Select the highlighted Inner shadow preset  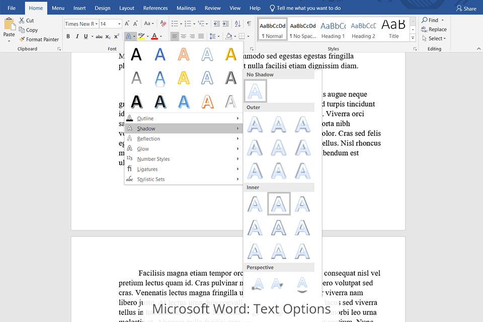[279, 204]
